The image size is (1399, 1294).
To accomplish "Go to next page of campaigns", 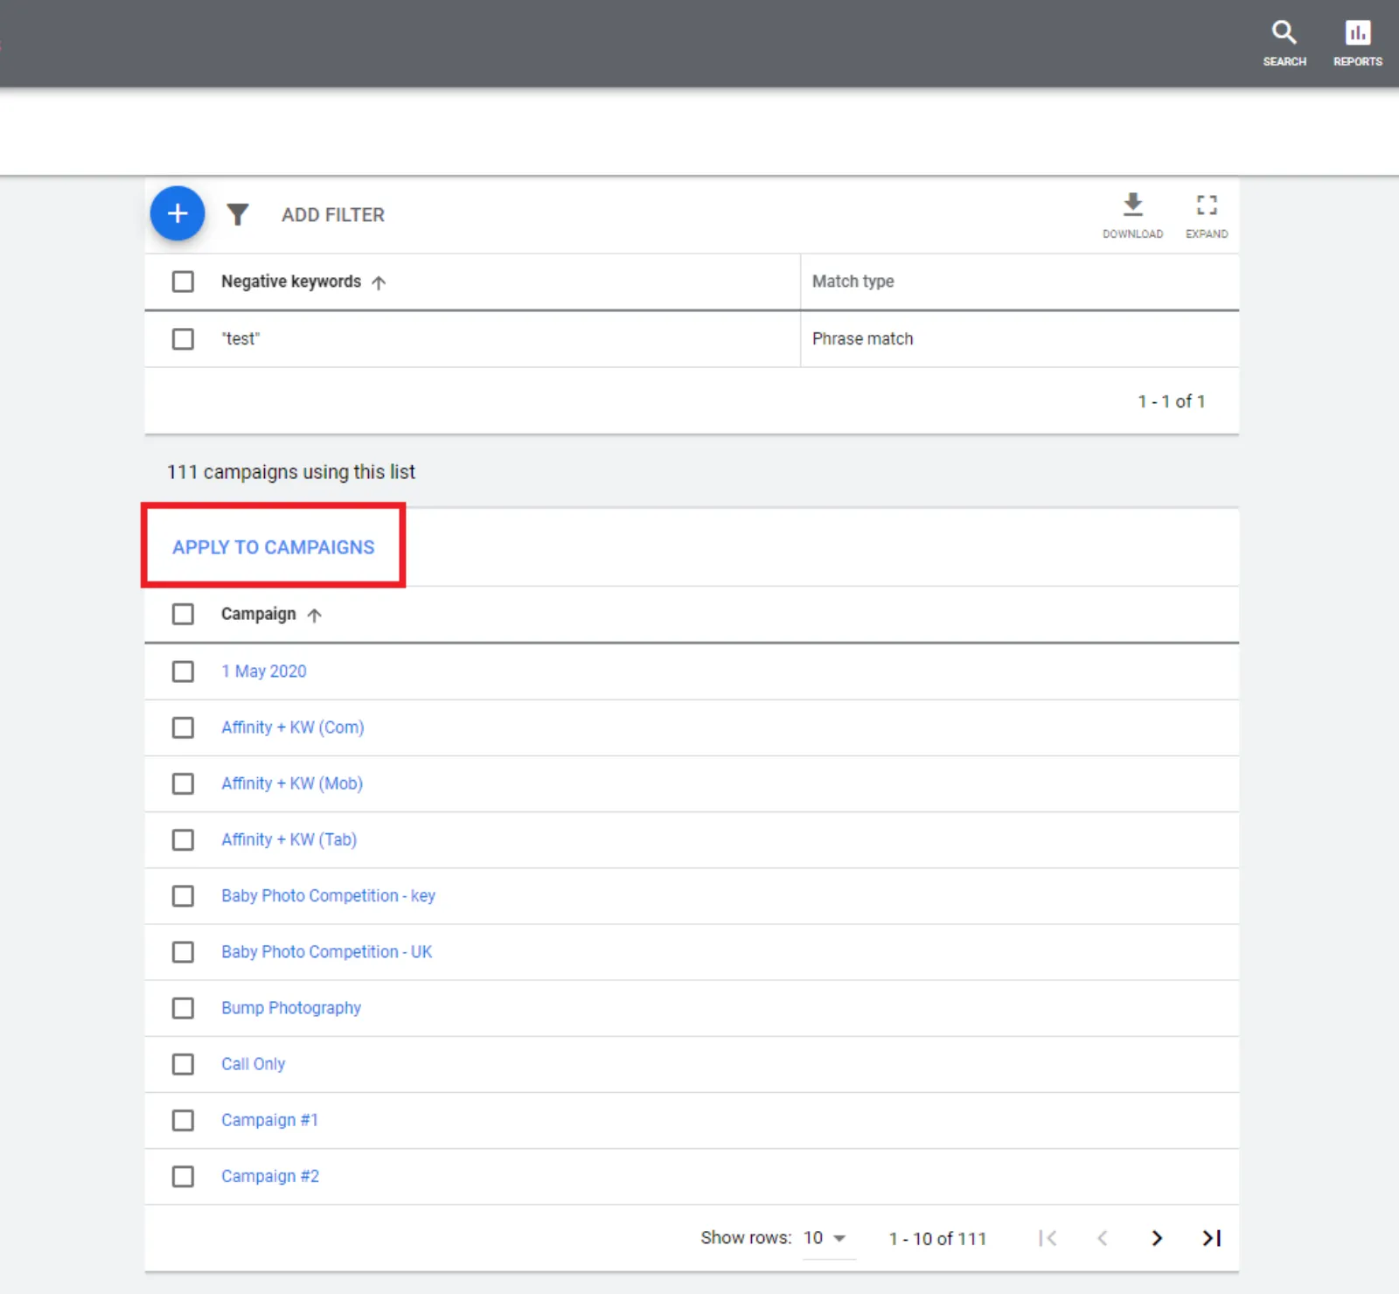I will pos(1157,1238).
